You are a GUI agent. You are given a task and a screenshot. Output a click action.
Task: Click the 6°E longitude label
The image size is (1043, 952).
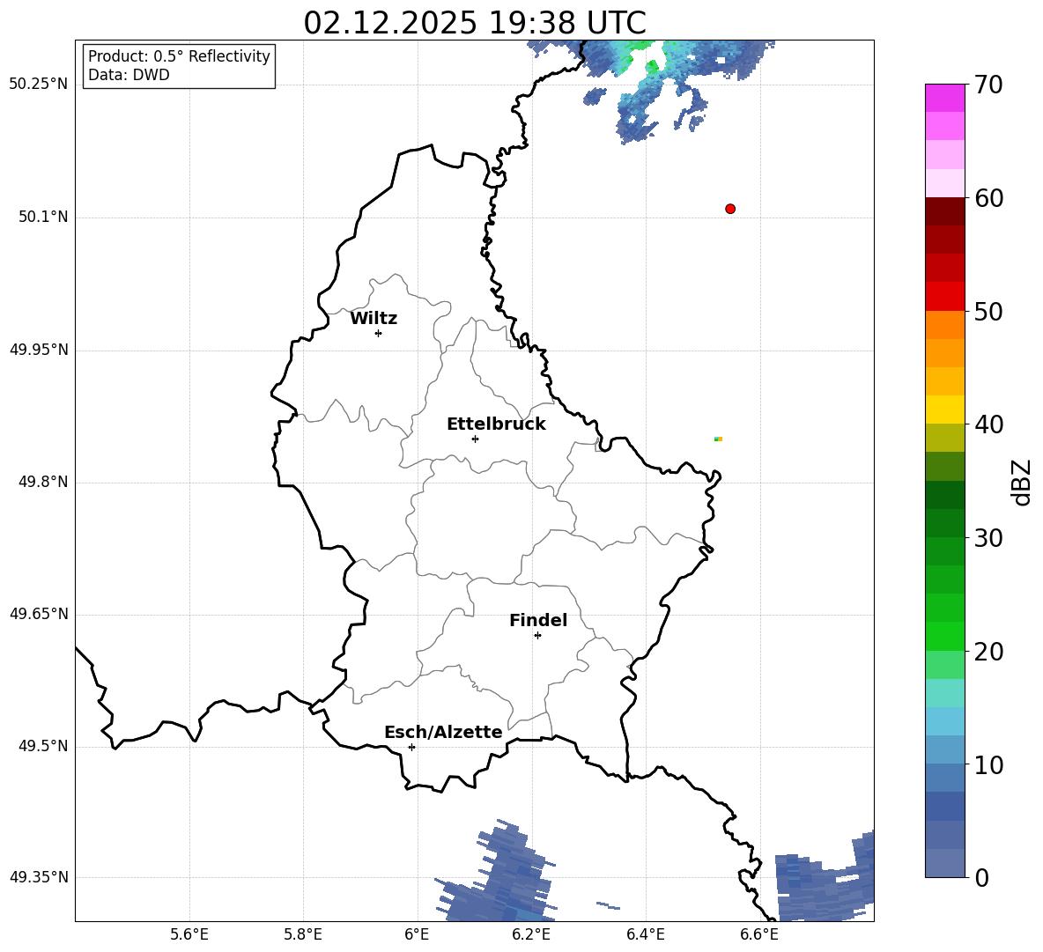pyautogui.click(x=417, y=934)
